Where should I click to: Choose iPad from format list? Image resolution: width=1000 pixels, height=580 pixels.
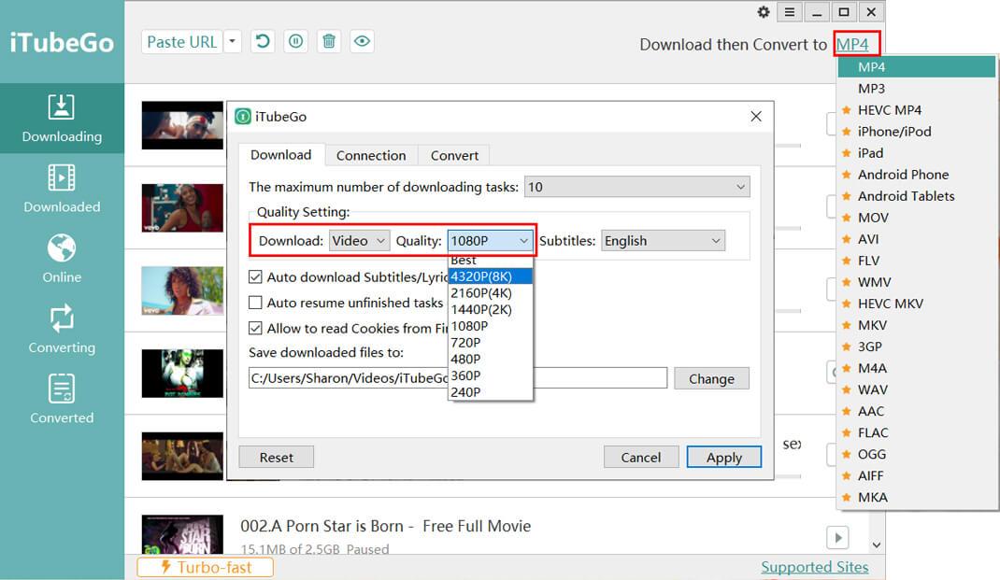tap(917, 153)
